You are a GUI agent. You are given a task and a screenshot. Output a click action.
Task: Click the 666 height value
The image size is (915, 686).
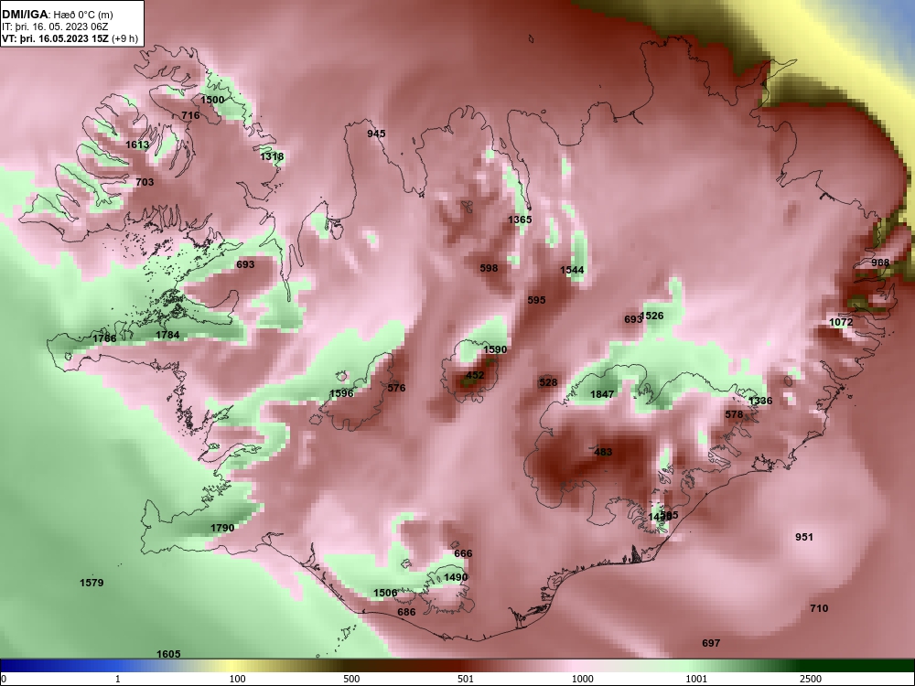coord(463,553)
